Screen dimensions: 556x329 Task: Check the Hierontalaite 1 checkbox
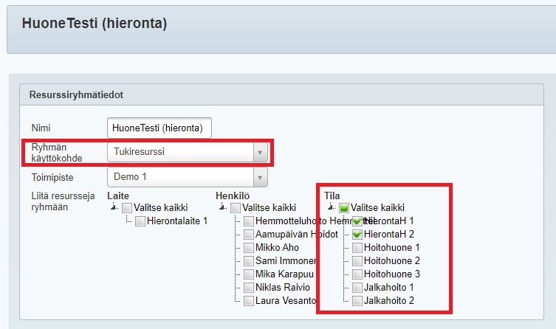[x=140, y=221]
